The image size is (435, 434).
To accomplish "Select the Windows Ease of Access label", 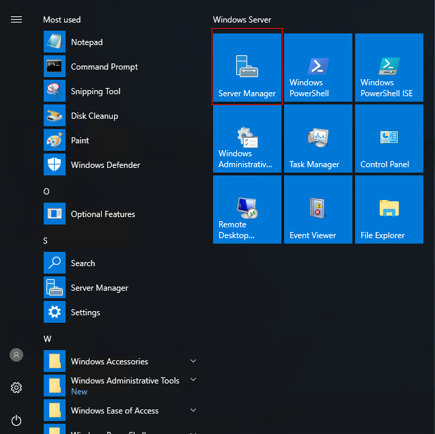I will tap(115, 410).
